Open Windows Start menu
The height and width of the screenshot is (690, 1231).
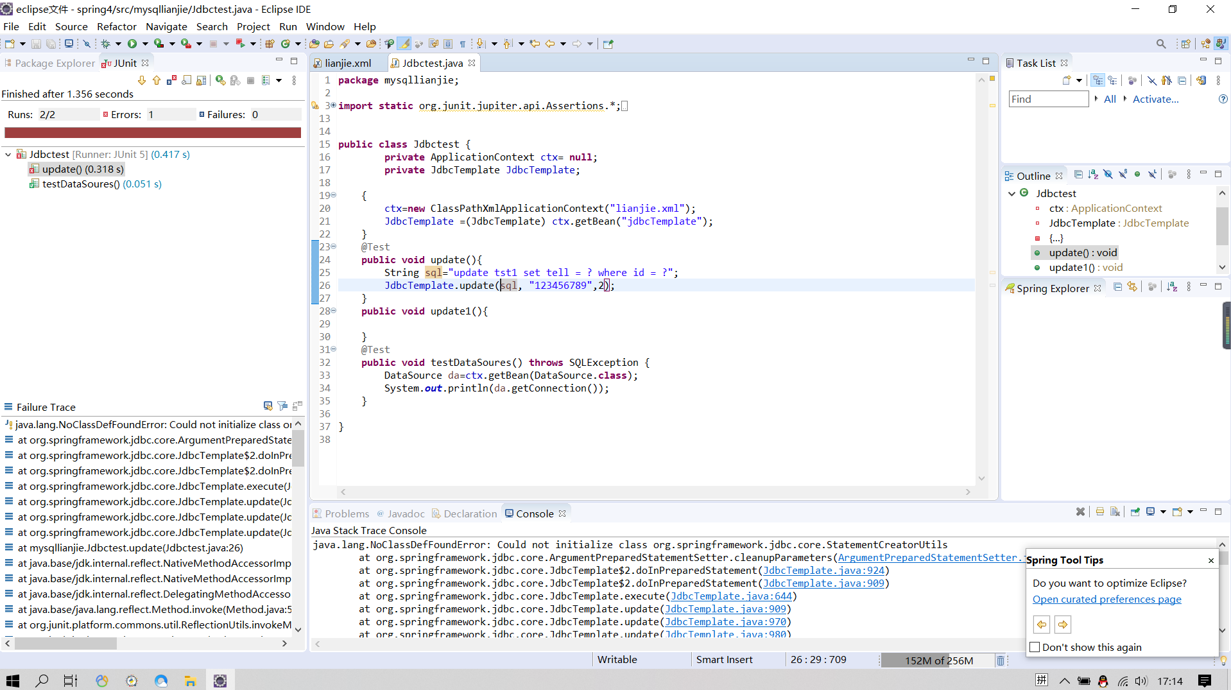(x=13, y=680)
